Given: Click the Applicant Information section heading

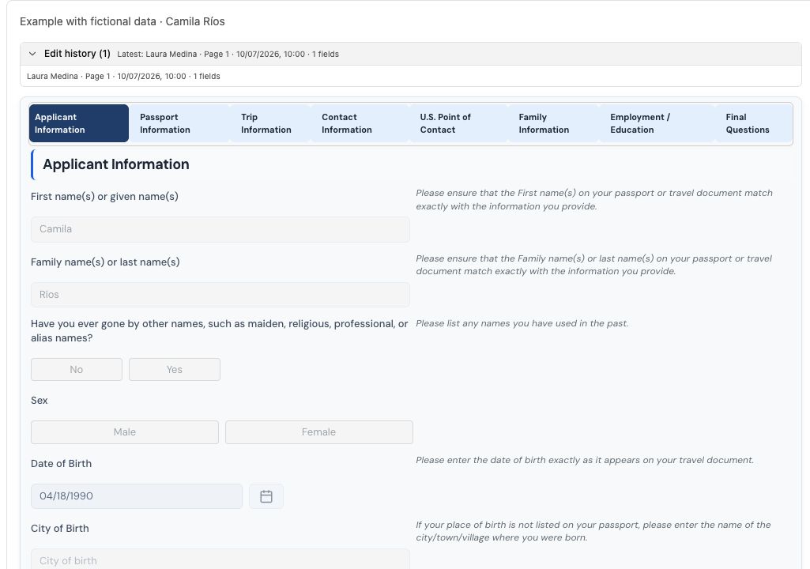Looking at the screenshot, I should pyautogui.click(x=115, y=164).
